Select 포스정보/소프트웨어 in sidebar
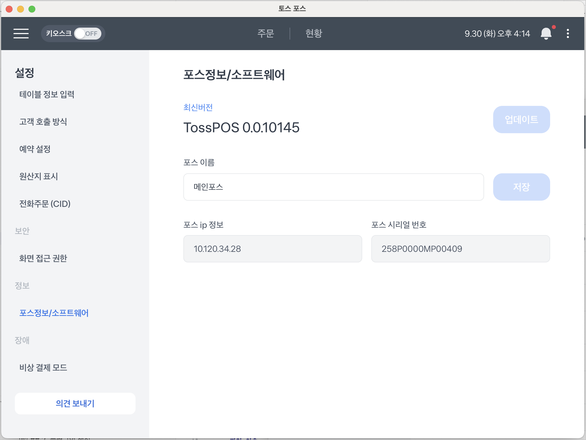This screenshot has height=440, width=586. tap(54, 313)
